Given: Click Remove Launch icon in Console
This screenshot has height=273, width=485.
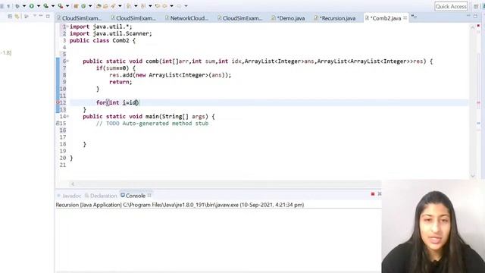Looking at the screenshot, I should 380,194.
